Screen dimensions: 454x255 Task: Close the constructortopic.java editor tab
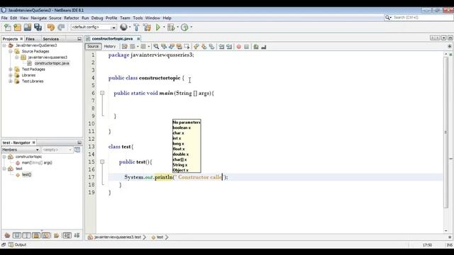[138, 39]
